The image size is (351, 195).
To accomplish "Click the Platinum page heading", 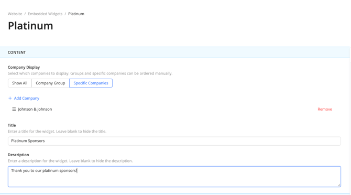I will coord(30,26).
